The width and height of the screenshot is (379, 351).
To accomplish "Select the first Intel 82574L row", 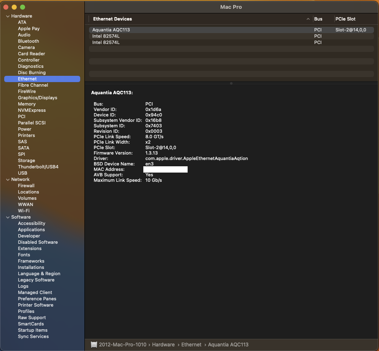I will (231, 36).
